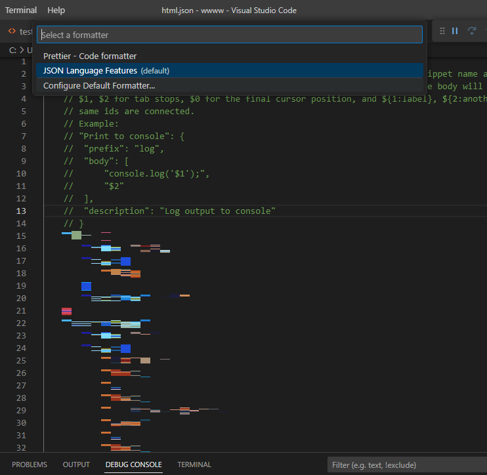
Task: Click line number 21 in gutter
Action: tap(21, 310)
